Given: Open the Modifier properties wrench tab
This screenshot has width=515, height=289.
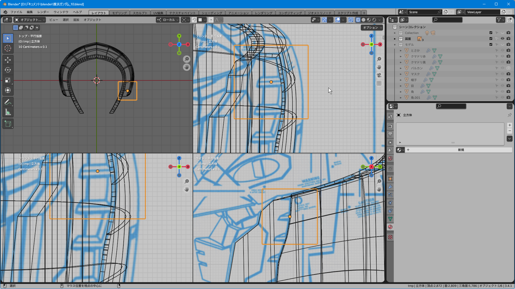Looking at the screenshot, I should click(390, 187).
